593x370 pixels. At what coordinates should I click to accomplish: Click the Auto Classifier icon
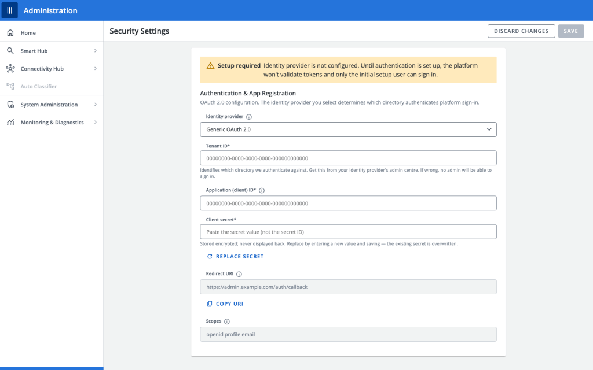(10, 86)
